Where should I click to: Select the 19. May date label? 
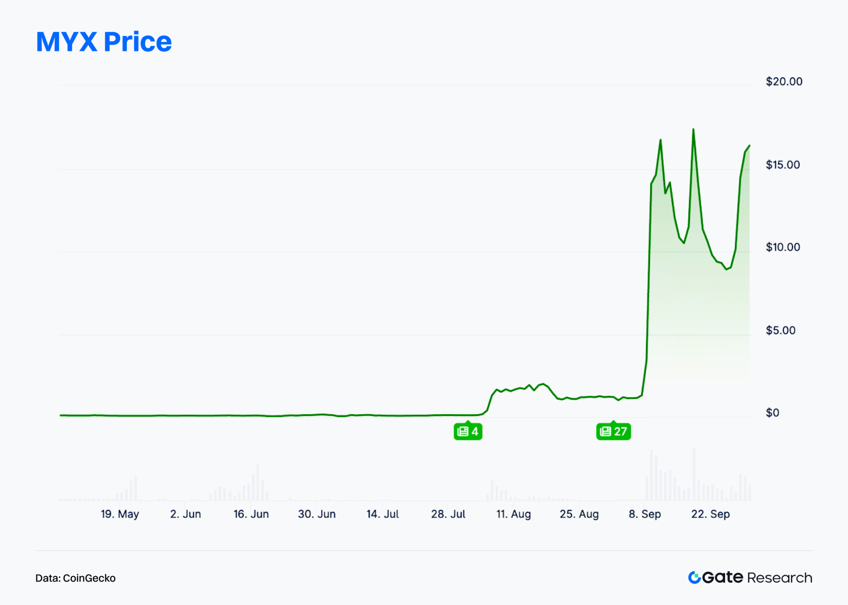pyautogui.click(x=120, y=514)
